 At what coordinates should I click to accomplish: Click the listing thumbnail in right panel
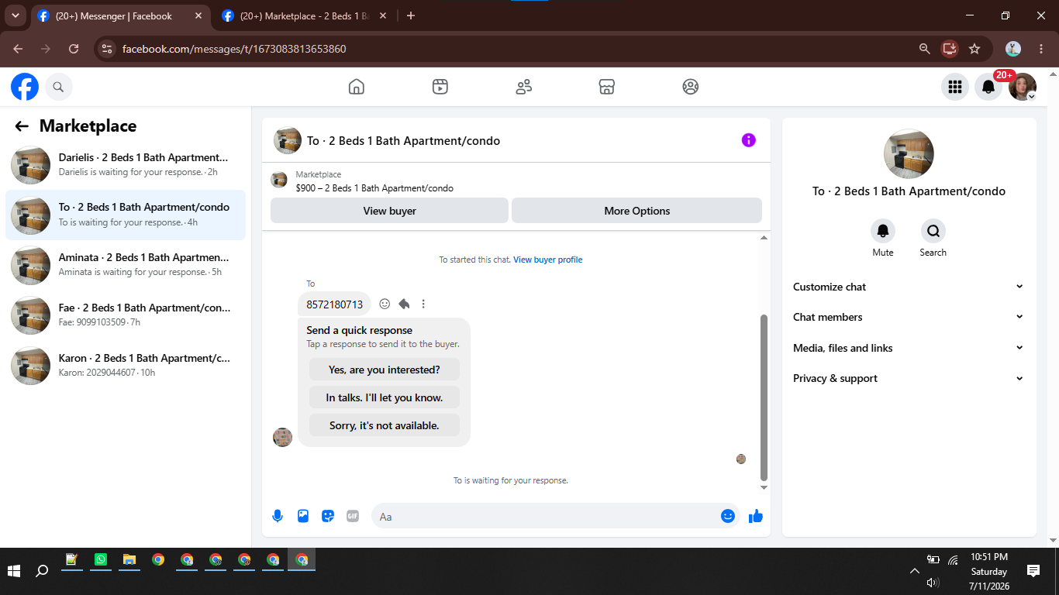(909, 153)
